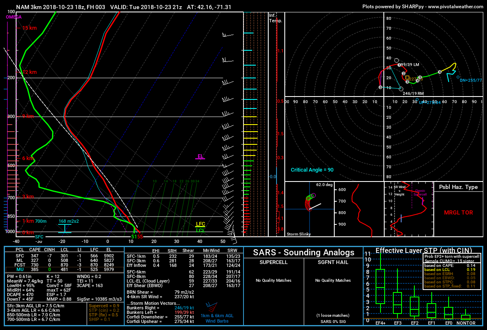Screen dimensions: 487x330
Task: Click the red 'MRGL TOR' hazard text
Action: coord(459,213)
